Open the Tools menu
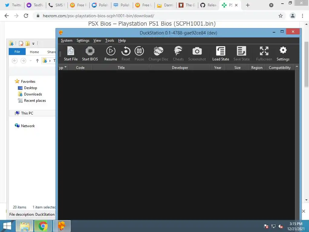This screenshot has height=232, width=309. coord(110,40)
